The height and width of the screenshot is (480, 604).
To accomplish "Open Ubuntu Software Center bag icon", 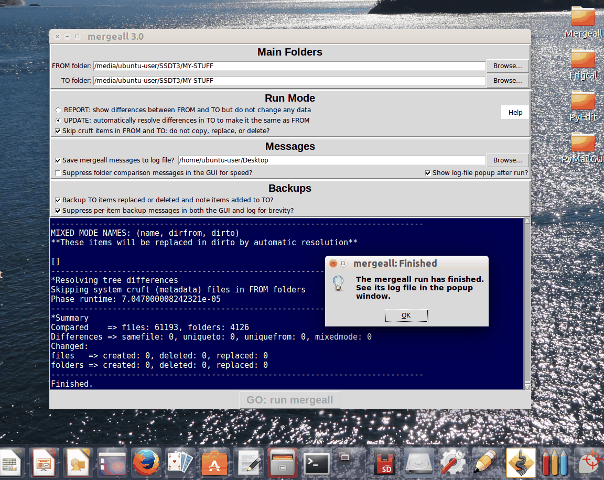I will 214,462.
